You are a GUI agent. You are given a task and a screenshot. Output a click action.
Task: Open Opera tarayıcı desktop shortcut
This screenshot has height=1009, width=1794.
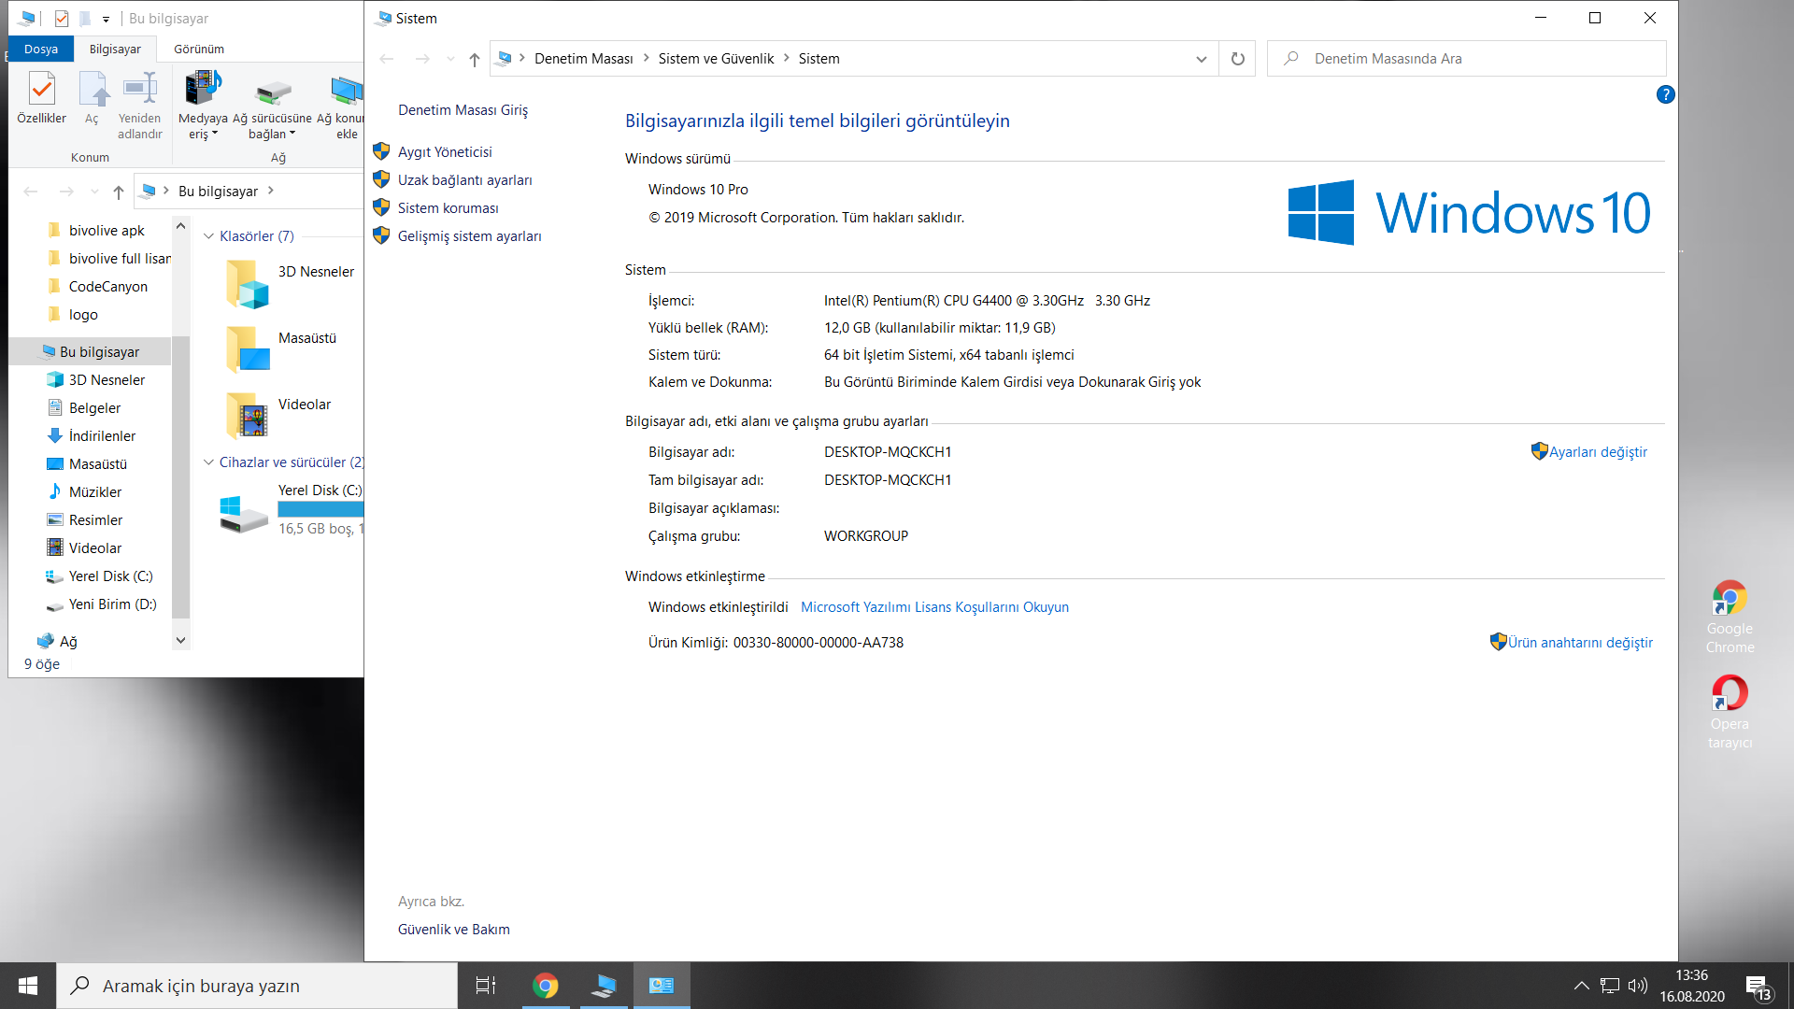(1730, 712)
